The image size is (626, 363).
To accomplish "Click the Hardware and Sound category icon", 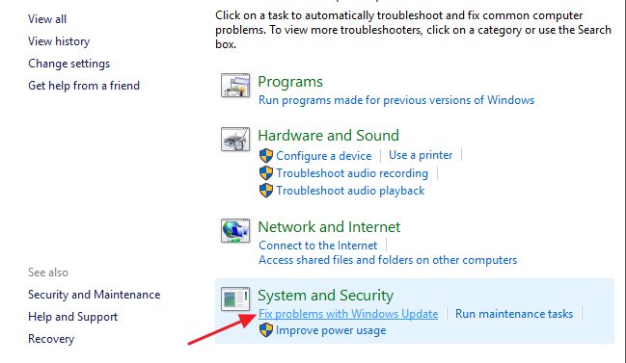I will coord(235,139).
